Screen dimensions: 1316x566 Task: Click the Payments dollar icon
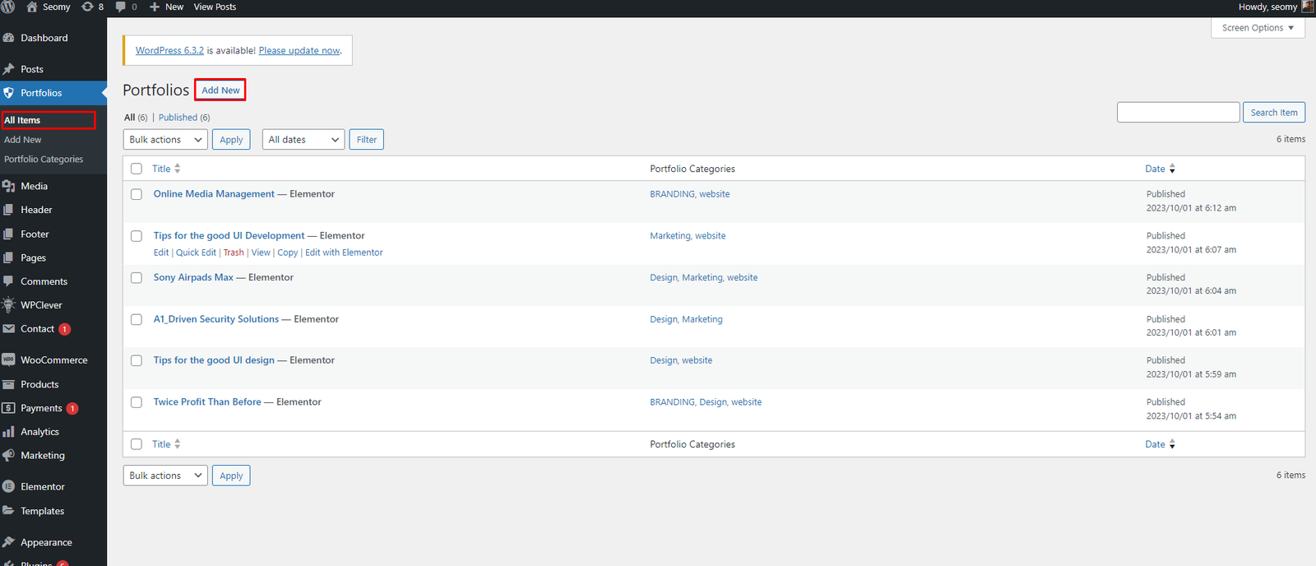9,408
